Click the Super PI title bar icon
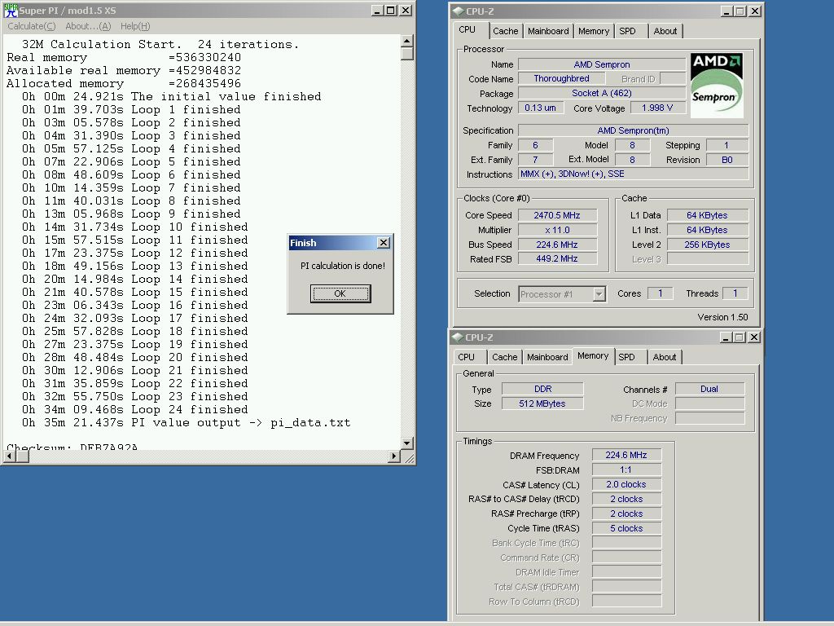 pos(11,10)
